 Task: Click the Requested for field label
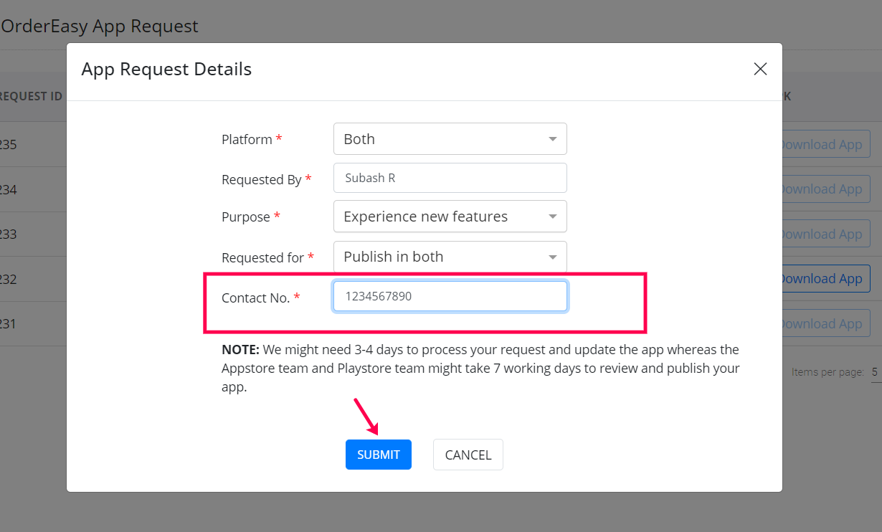coord(262,257)
